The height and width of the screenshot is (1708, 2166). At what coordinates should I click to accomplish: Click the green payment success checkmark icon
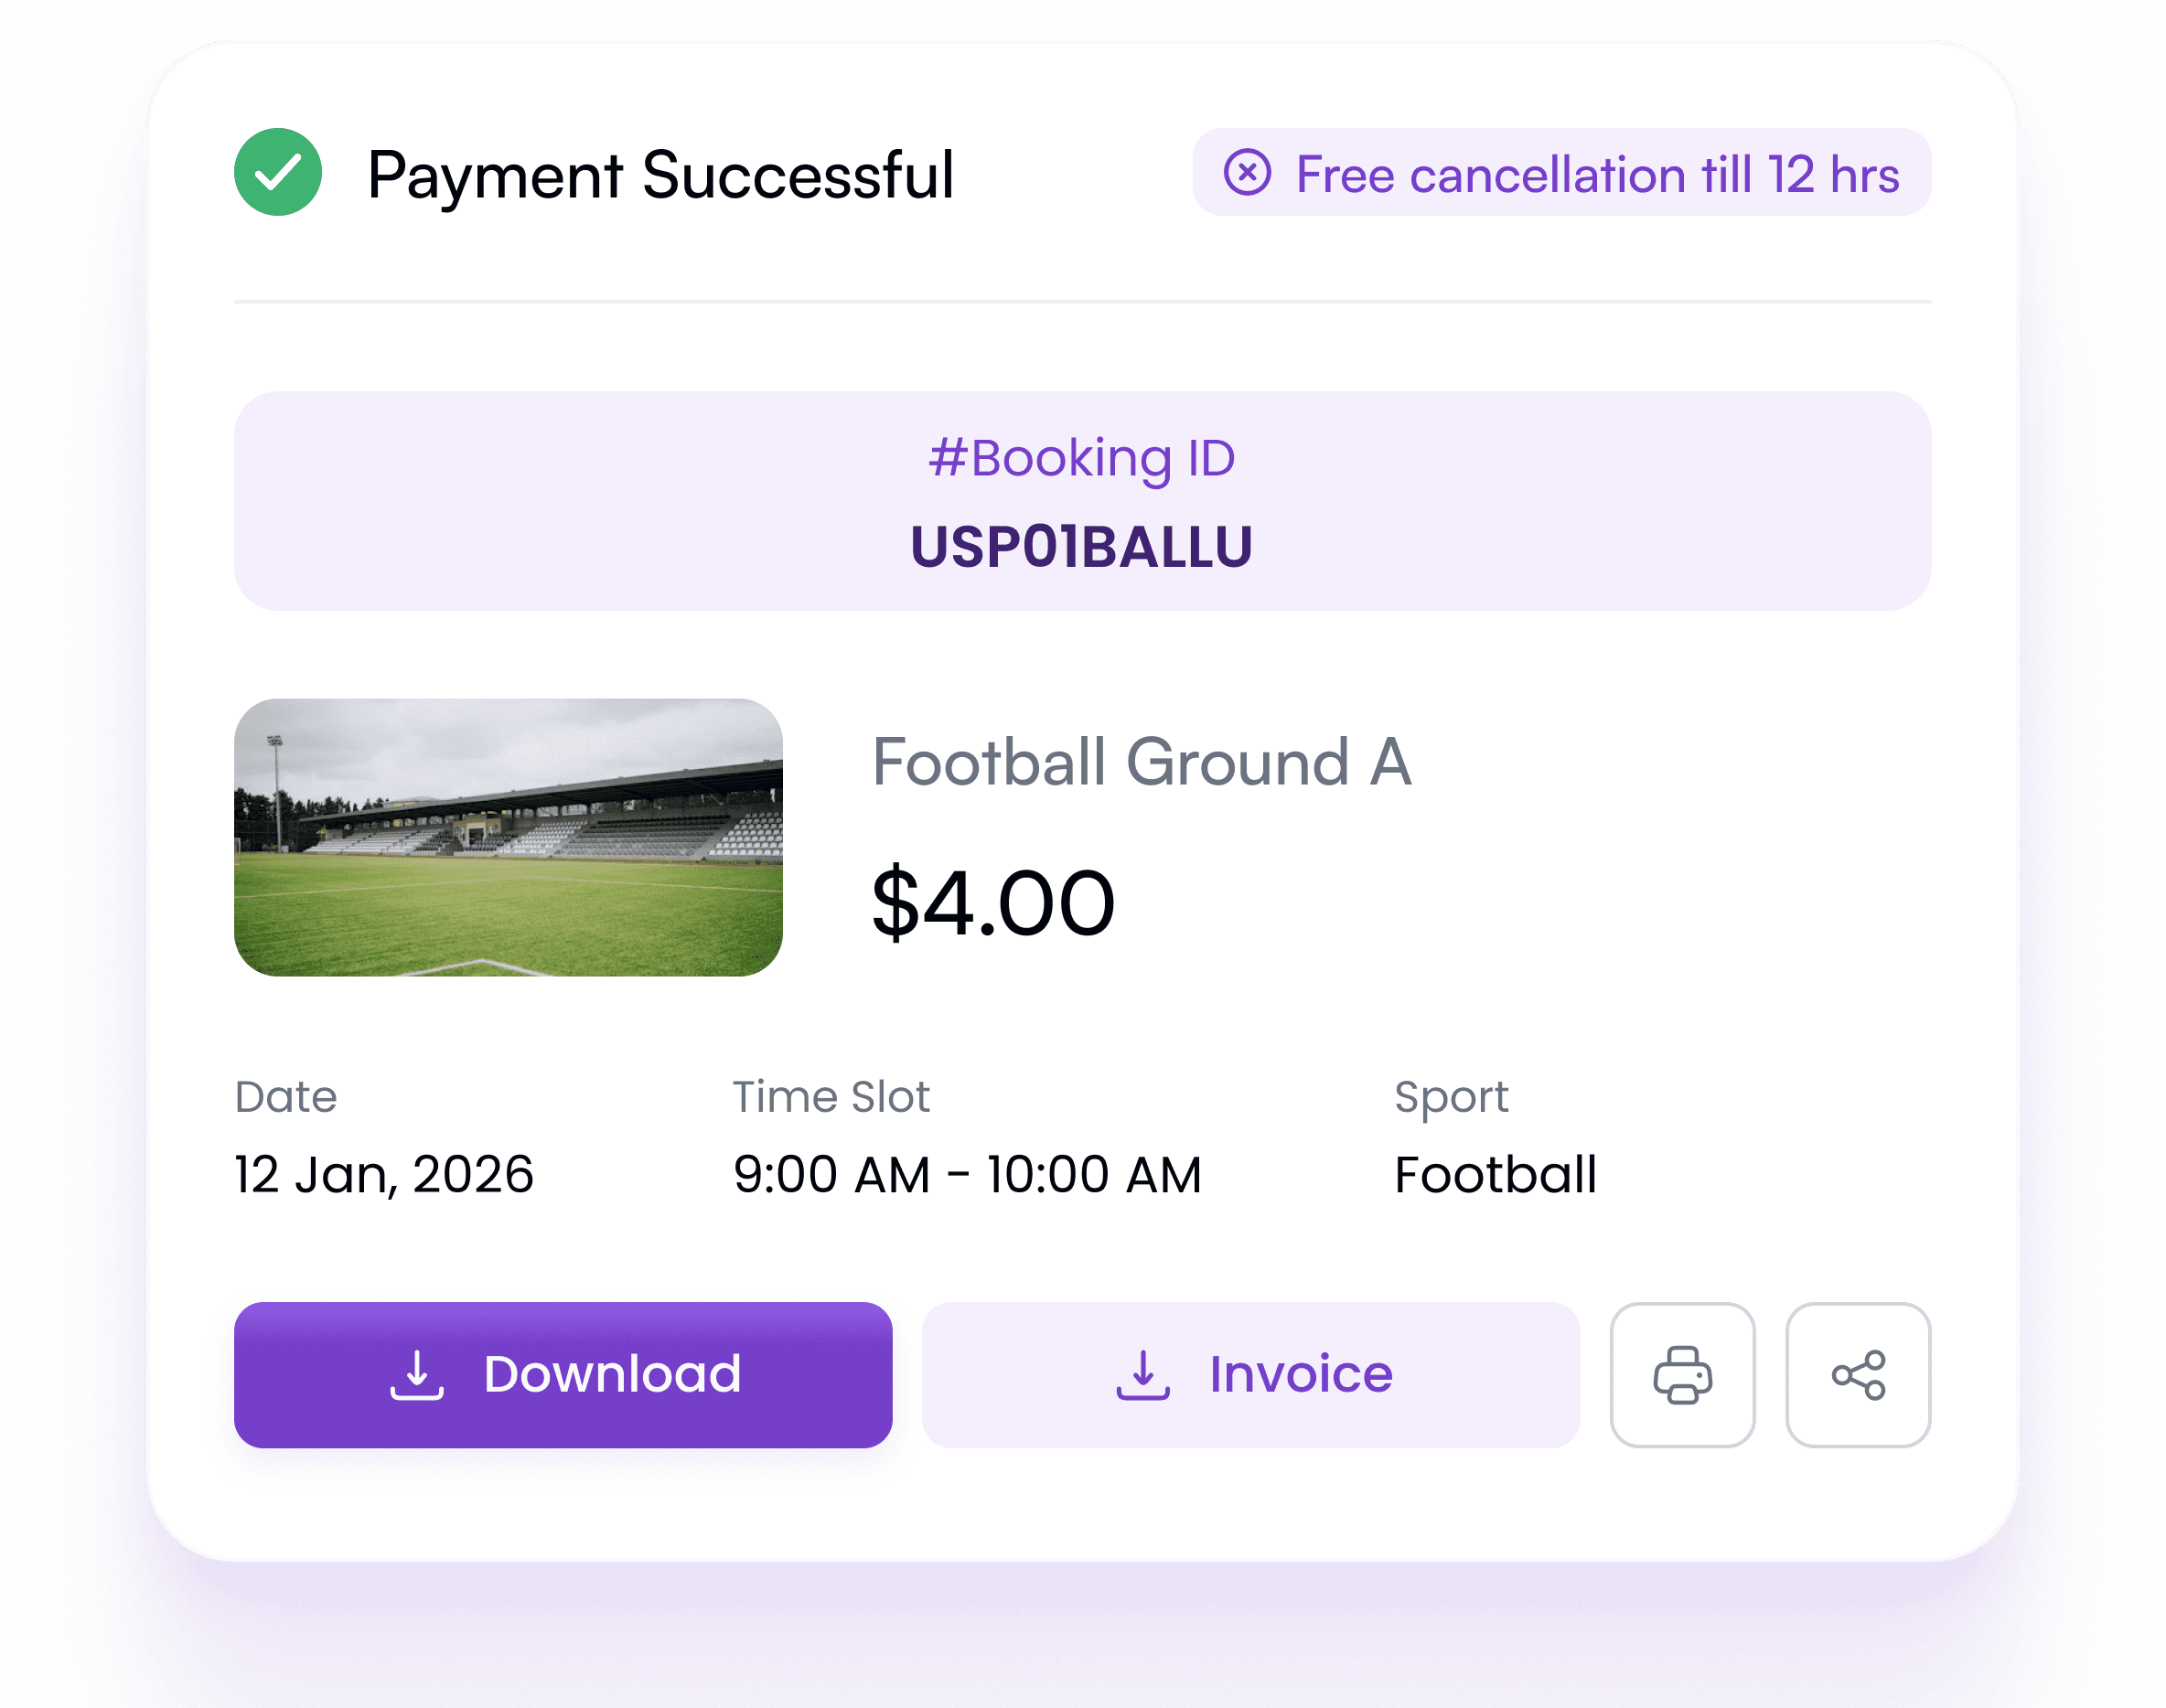point(277,174)
